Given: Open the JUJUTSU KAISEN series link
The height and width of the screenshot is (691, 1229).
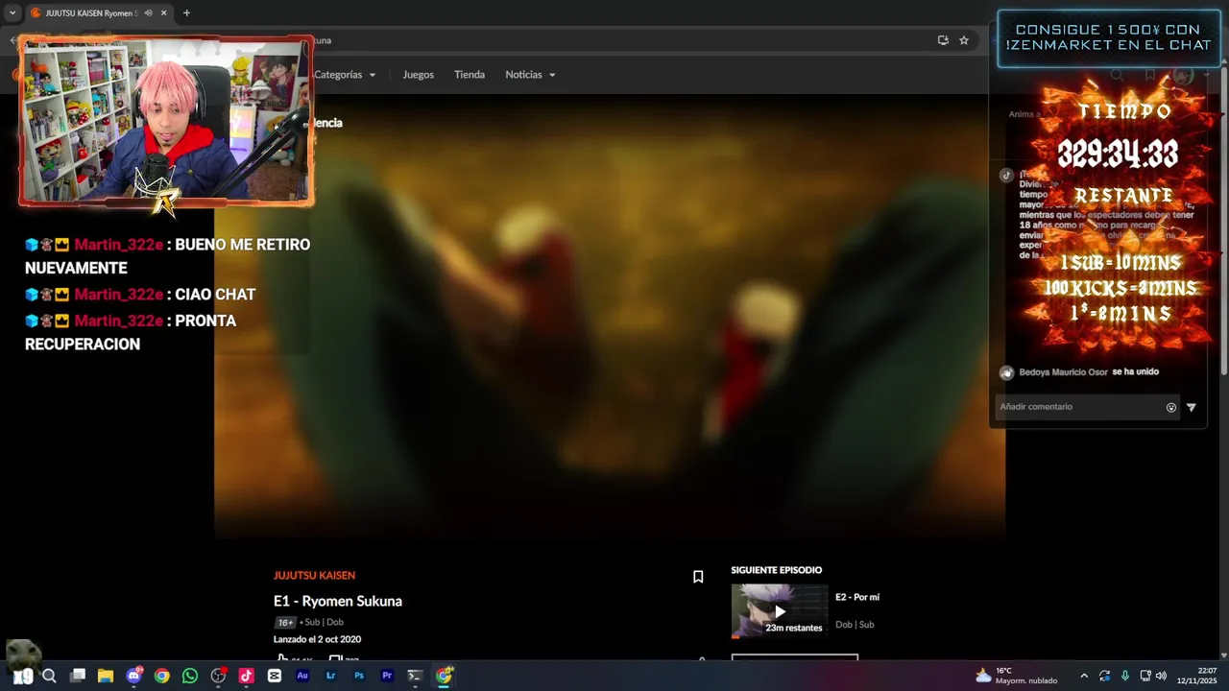Looking at the screenshot, I should point(314,576).
